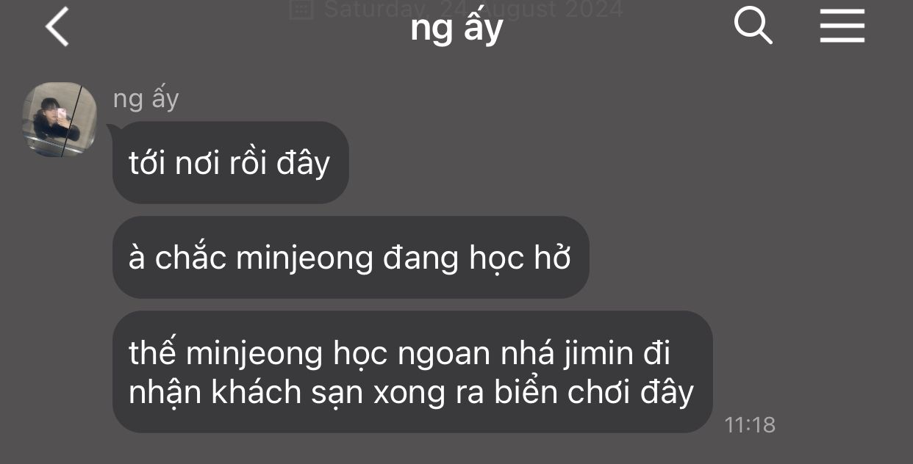Select the "à chắc minjeong đang học hở" bubble
The height and width of the screenshot is (464, 913).
coord(351,257)
